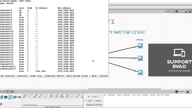Pick the olive IoT Custom cable
The height and width of the screenshot is (108, 192).
pyautogui.click(x=78, y=96)
